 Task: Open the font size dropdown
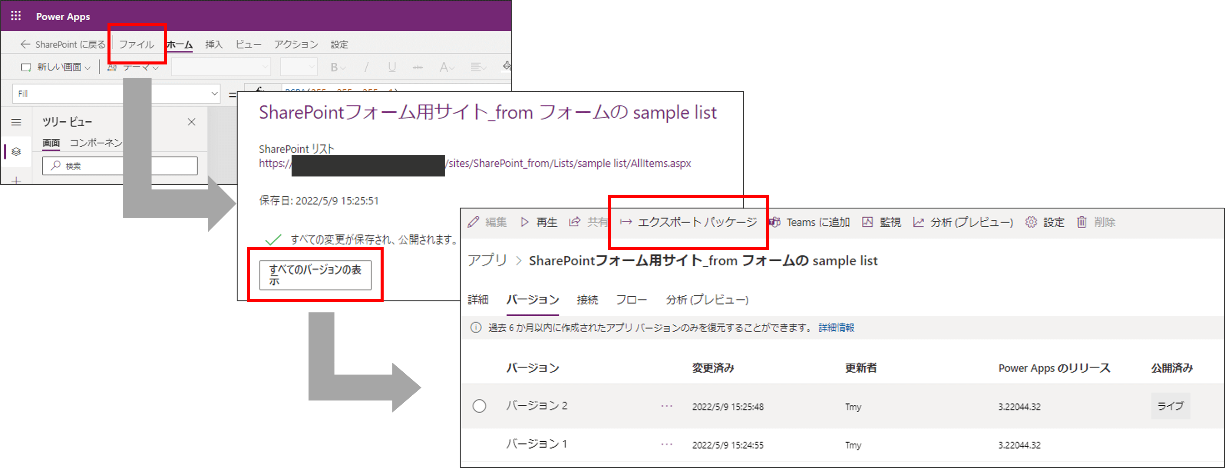pyautogui.click(x=299, y=67)
